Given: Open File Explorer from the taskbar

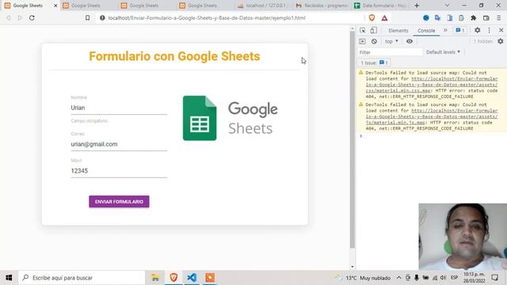Looking at the screenshot, I should point(155,278).
